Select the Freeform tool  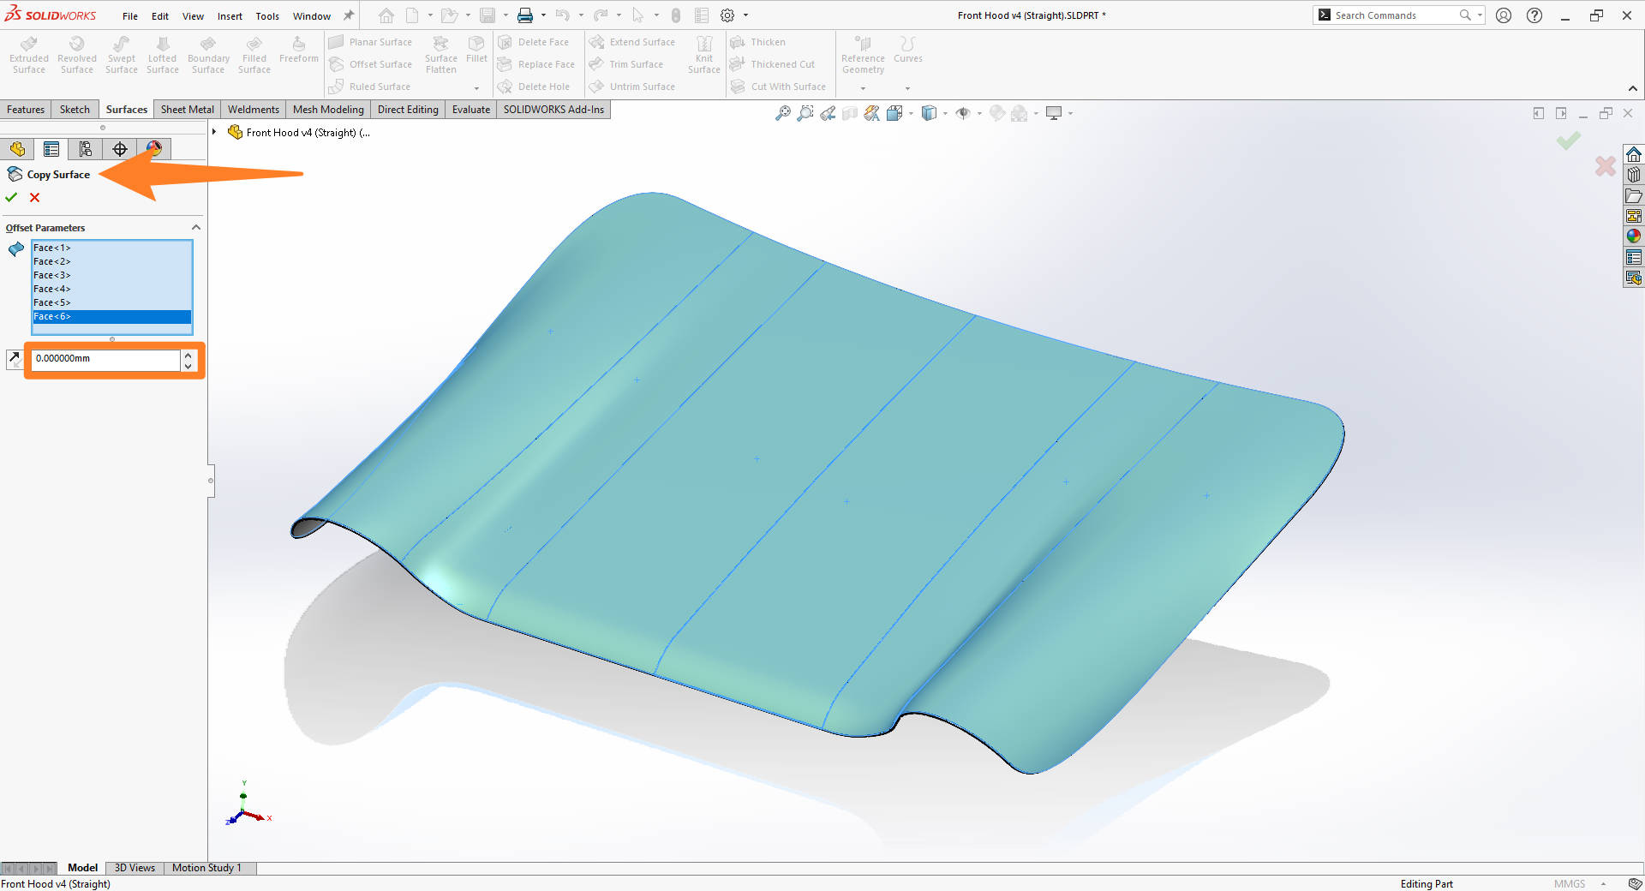click(x=298, y=47)
